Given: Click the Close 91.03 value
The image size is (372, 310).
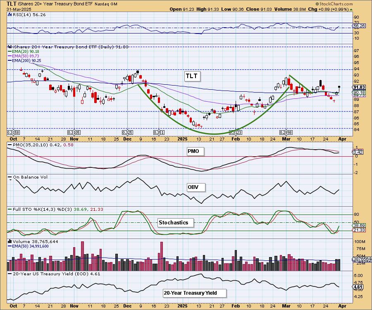Looking at the screenshot, I should click(x=259, y=9).
